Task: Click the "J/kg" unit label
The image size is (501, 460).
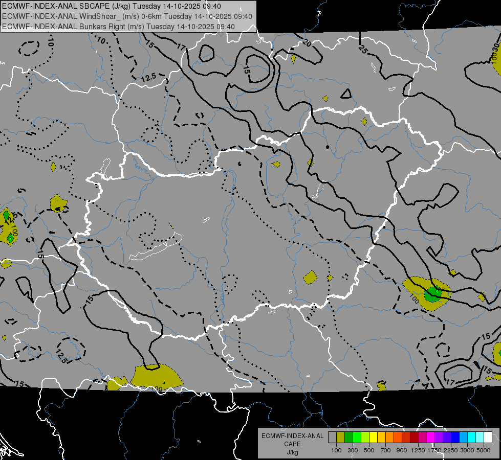Action: coord(292,452)
